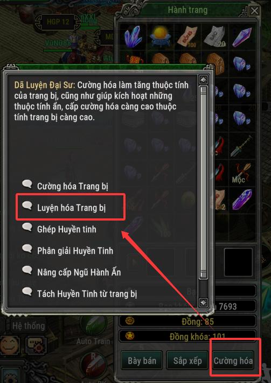Click the Sắp xếp sort button
Screen dimensions: 271x383
[187, 360]
